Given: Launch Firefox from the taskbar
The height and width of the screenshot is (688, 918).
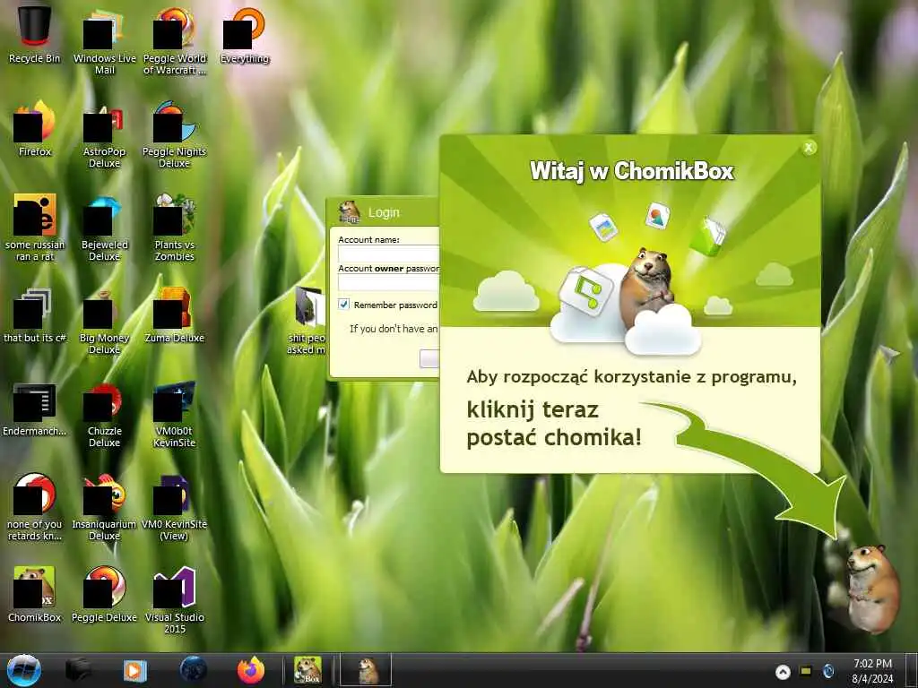Looking at the screenshot, I should (x=251, y=670).
